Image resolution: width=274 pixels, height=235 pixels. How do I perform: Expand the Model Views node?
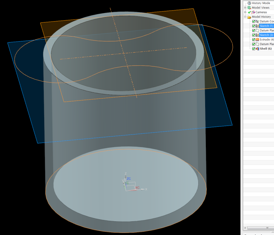click(245, 8)
